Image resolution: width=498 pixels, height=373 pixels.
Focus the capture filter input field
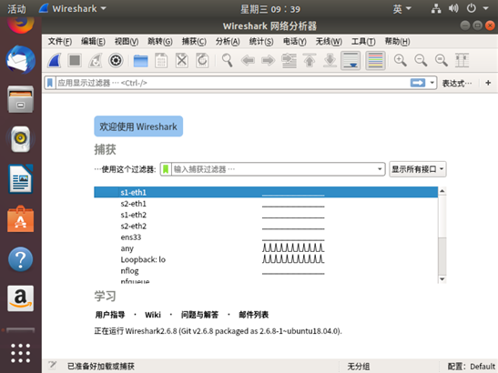click(274, 169)
